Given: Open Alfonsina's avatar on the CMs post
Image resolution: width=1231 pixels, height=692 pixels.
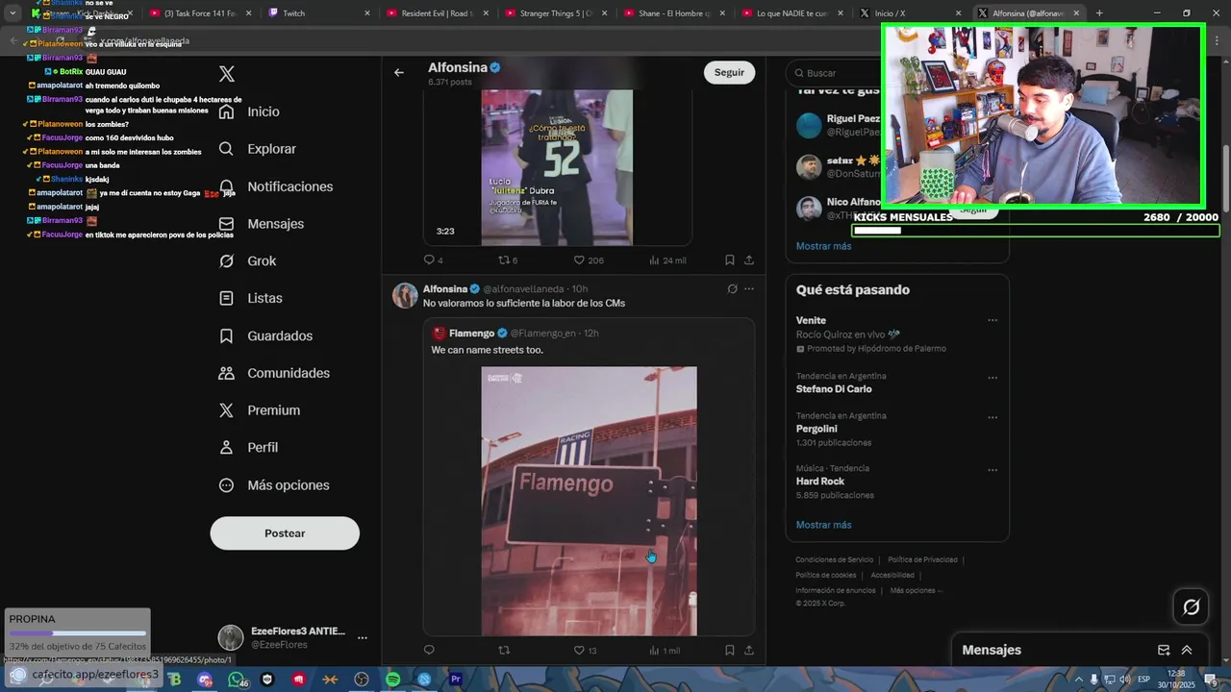Looking at the screenshot, I should pos(405,295).
